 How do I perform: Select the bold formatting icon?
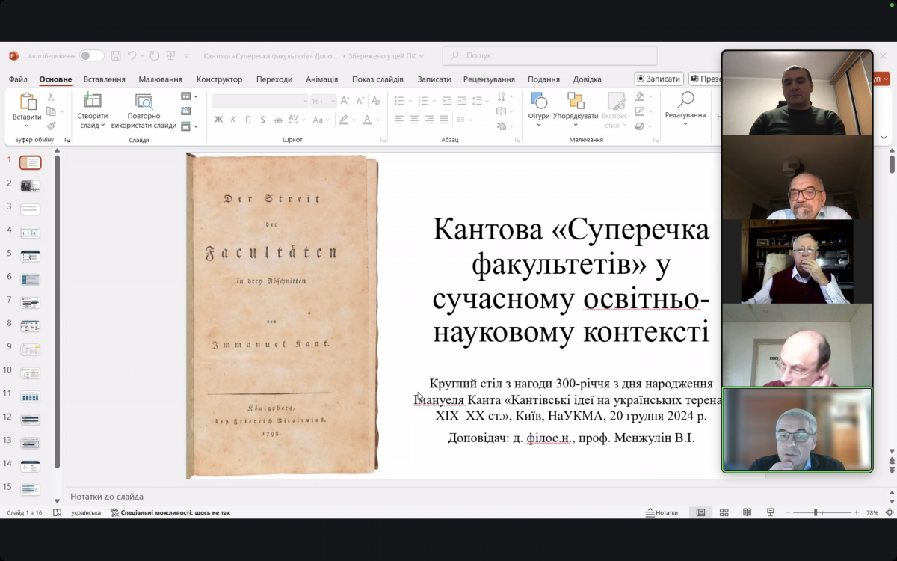(218, 119)
